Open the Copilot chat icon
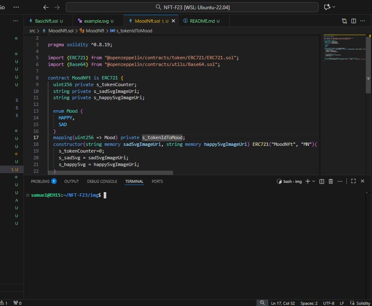 coord(327,7)
